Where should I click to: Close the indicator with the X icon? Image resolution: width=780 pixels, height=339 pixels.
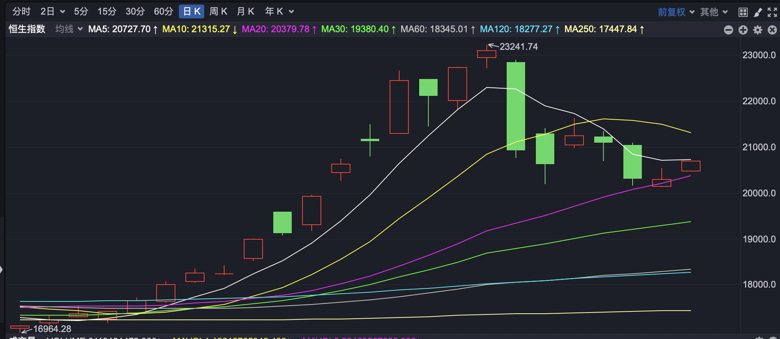(772, 30)
